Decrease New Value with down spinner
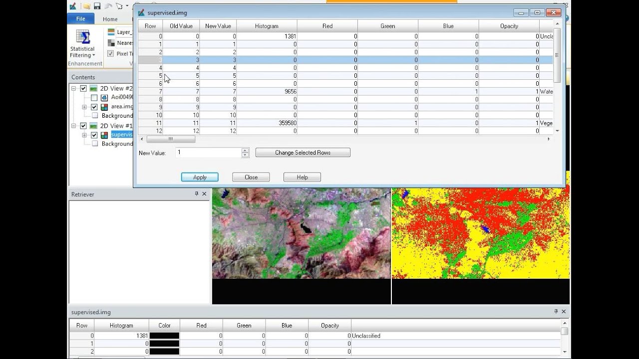 click(245, 155)
